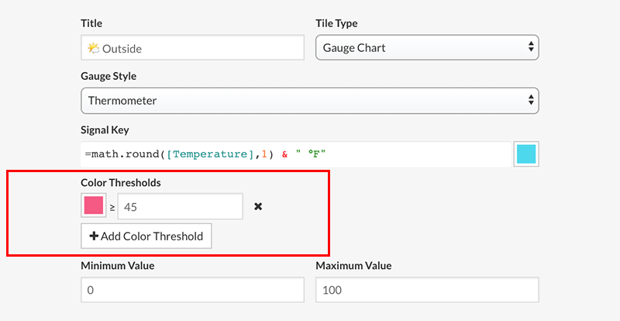Click the Tile Type label

point(336,24)
